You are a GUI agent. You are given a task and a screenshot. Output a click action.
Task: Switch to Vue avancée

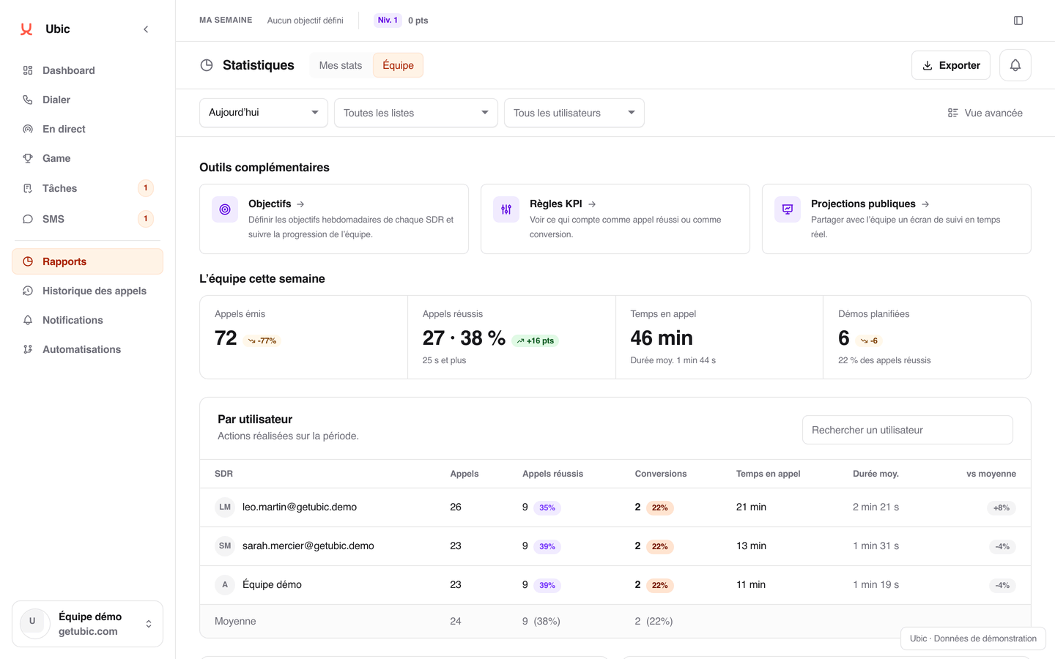pyautogui.click(x=985, y=113)
